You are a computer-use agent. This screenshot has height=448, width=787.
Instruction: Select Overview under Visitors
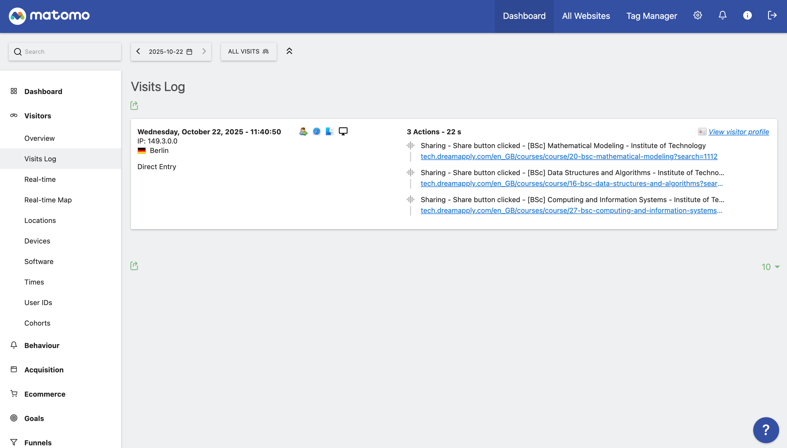[39, 138]
